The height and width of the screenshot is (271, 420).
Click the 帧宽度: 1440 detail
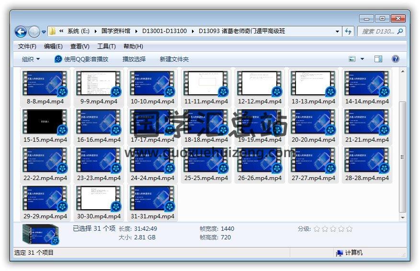217,229
